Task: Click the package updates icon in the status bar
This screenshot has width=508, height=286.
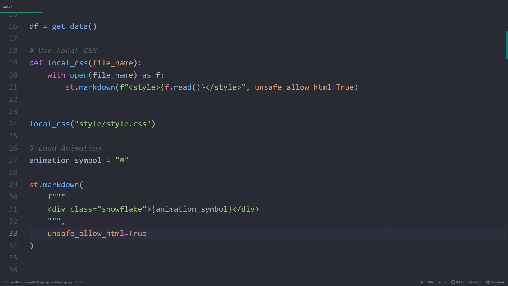Action: (x=488, y=282)
